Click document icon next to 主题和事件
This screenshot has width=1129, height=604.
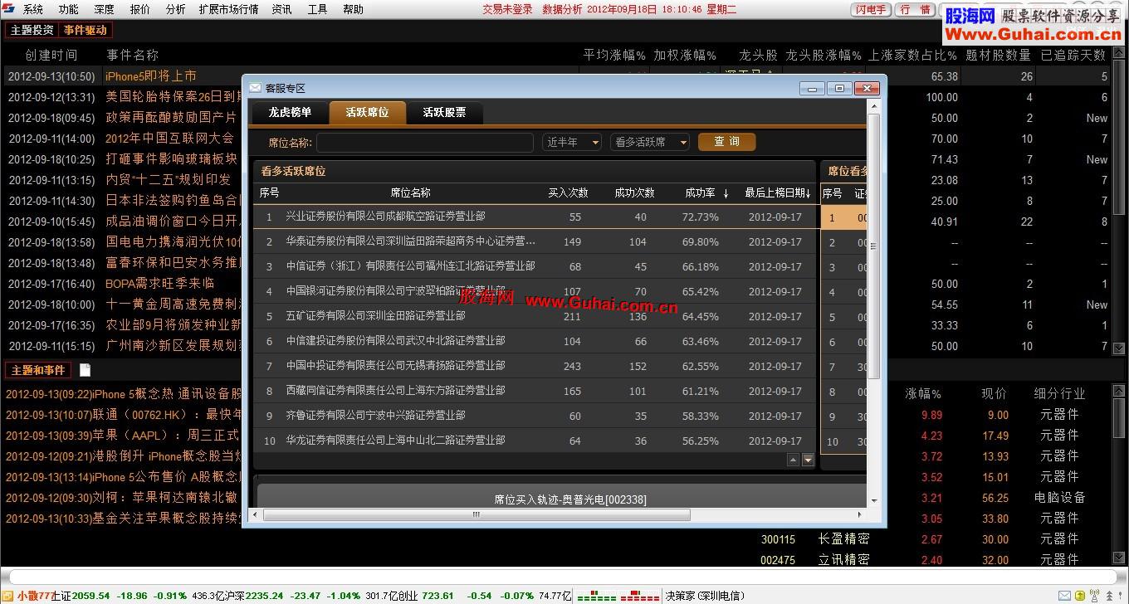pyautogui.click(x=85, y=370)
